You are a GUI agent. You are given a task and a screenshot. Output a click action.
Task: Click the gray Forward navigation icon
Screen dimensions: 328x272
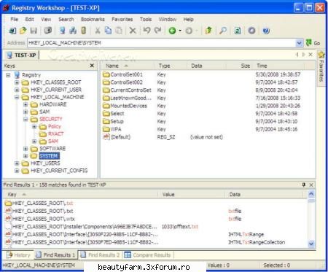[x=189, y=31]
